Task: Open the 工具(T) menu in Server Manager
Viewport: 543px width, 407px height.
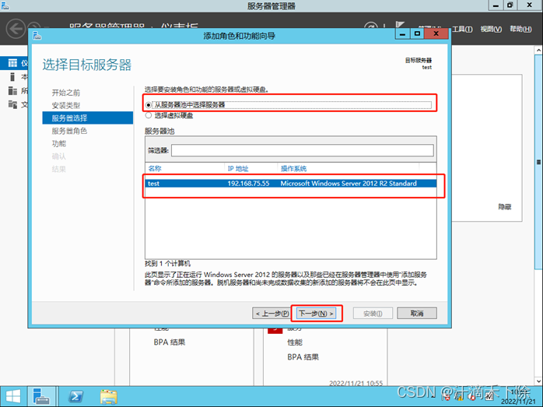Action: [x=462, y=29]
